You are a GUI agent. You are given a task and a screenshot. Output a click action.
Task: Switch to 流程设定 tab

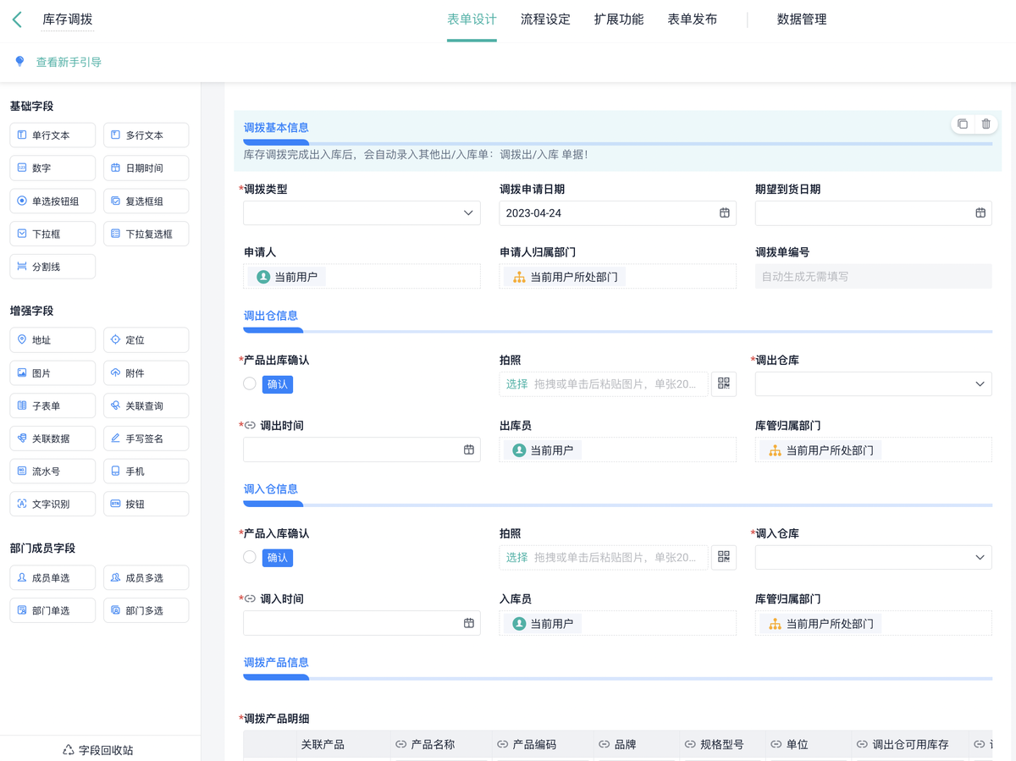click(545, 19)
